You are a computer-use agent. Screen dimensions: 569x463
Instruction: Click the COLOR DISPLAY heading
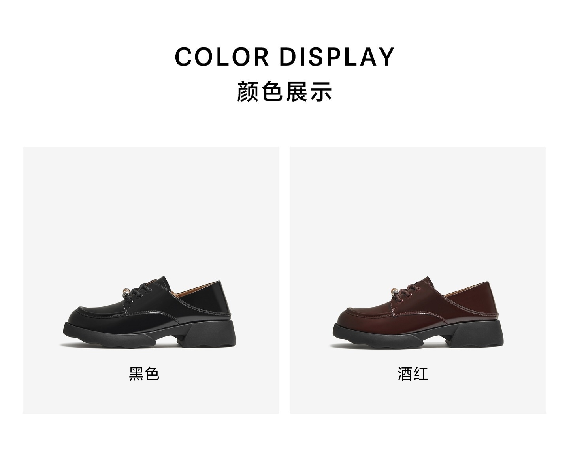click(x=284, y=57)
